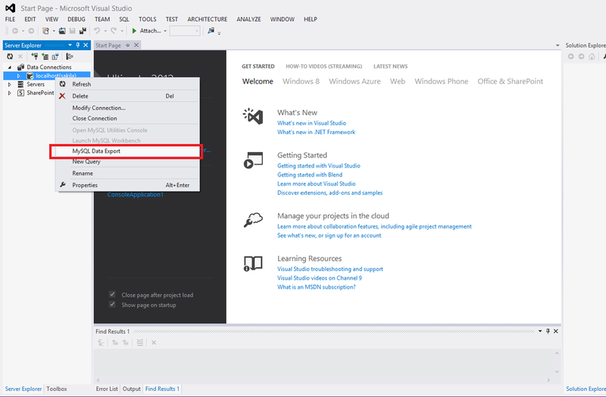The height and width of the screenshot is (397, 606).
Task: Refresh Server Explorer using toolbar icon
Action: [10, 56]
